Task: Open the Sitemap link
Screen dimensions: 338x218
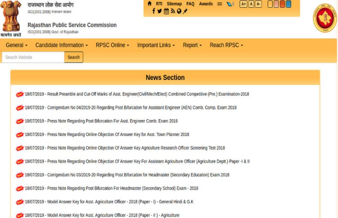Action: [174, 4]
